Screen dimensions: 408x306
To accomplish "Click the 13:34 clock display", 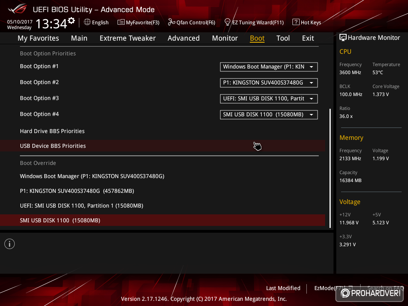I will click(51, 24).
